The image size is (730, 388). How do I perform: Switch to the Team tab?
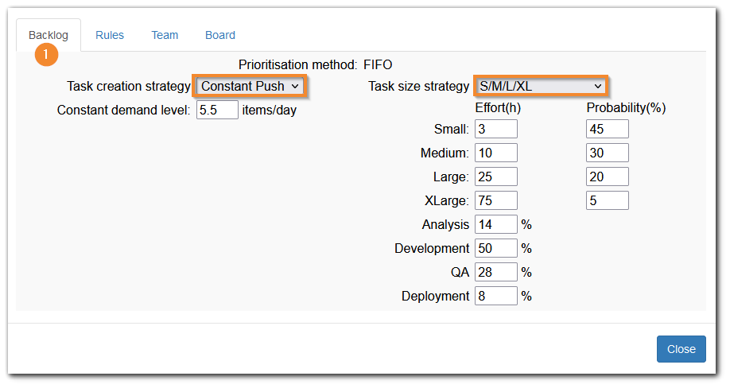[165, 35]
